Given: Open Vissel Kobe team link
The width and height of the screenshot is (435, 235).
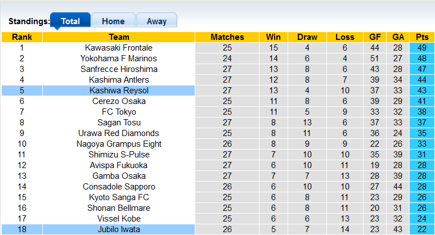Looking at the screenshot, I should click(x=119, y=219).
